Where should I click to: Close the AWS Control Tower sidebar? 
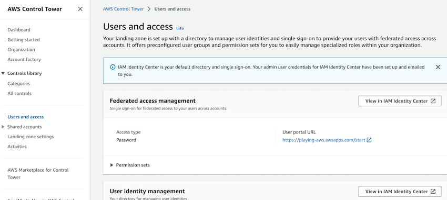pos(80,9)
